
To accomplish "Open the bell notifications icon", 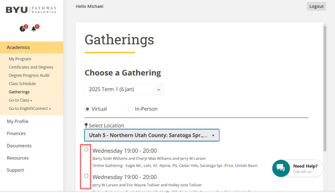I will pos(34,28).
